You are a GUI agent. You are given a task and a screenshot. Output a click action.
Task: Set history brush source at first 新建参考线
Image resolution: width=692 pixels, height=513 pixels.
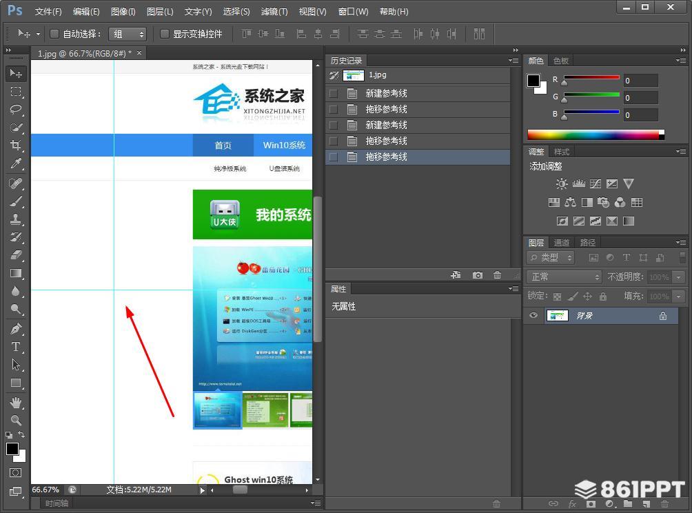334,94
